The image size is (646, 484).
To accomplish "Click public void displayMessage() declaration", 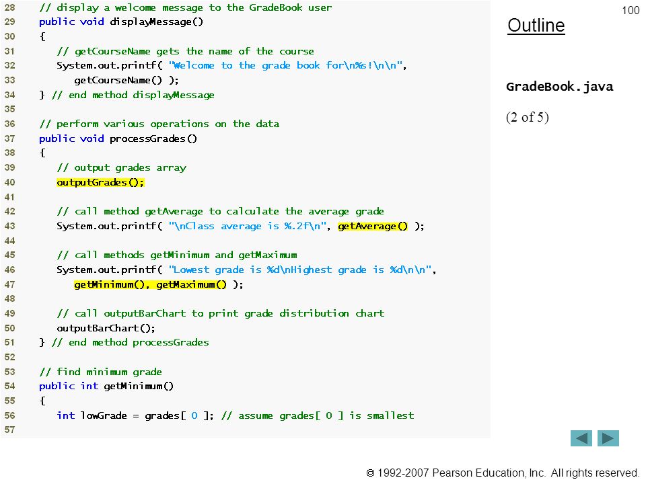I will pyautogui.click(x=121, y=22).
